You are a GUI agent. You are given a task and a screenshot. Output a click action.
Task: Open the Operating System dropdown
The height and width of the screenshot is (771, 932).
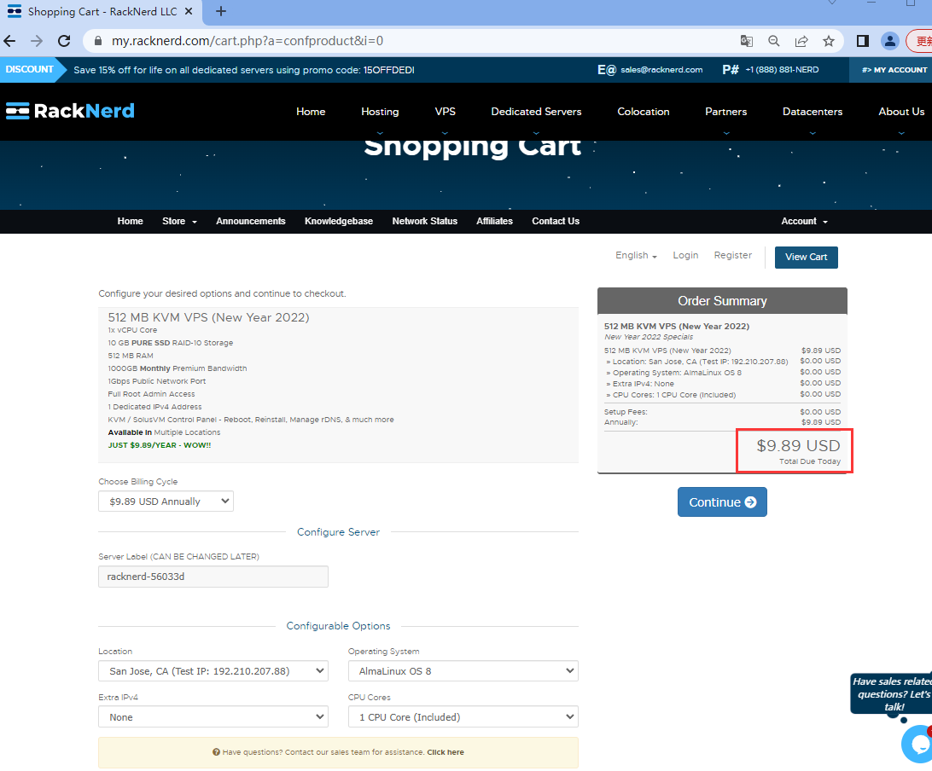pos(463,671)
